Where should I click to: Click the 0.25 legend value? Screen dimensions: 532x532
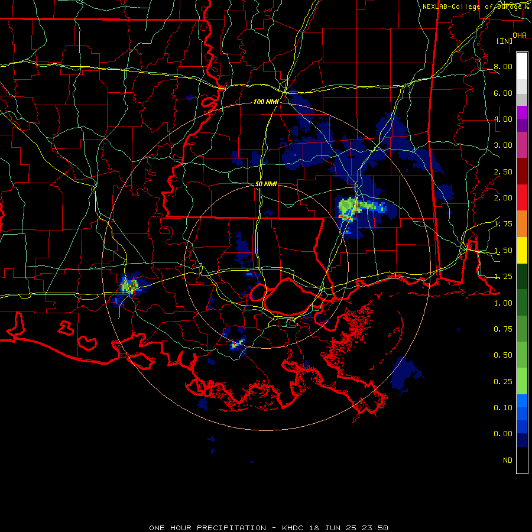[503, 382]
